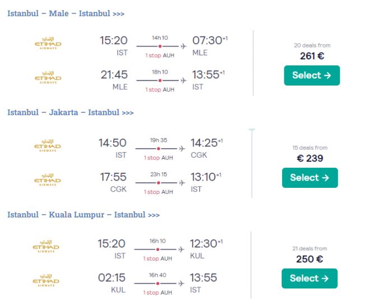369x303 pixels.
Task: Click the 1 stop AUH label under 14h 10
Action: pos(160,55)
